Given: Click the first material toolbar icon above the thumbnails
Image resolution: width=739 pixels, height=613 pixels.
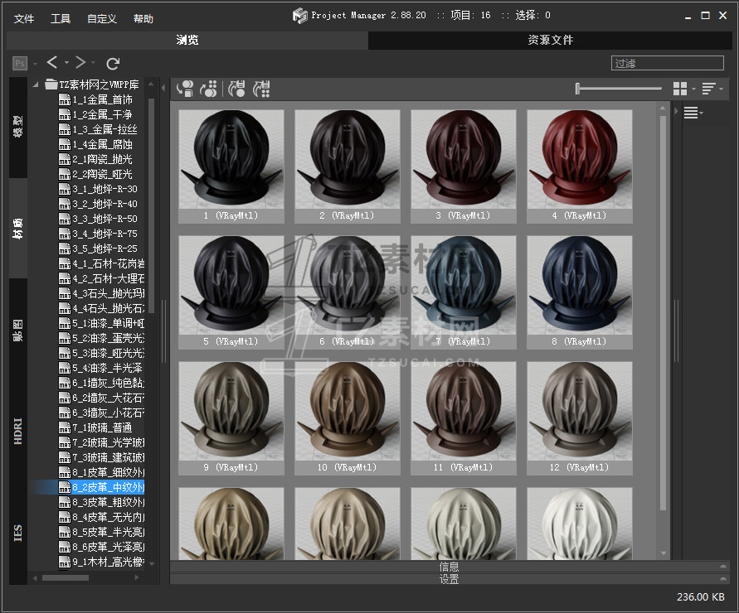Looking at the screenshot, I should coord(185,89).
